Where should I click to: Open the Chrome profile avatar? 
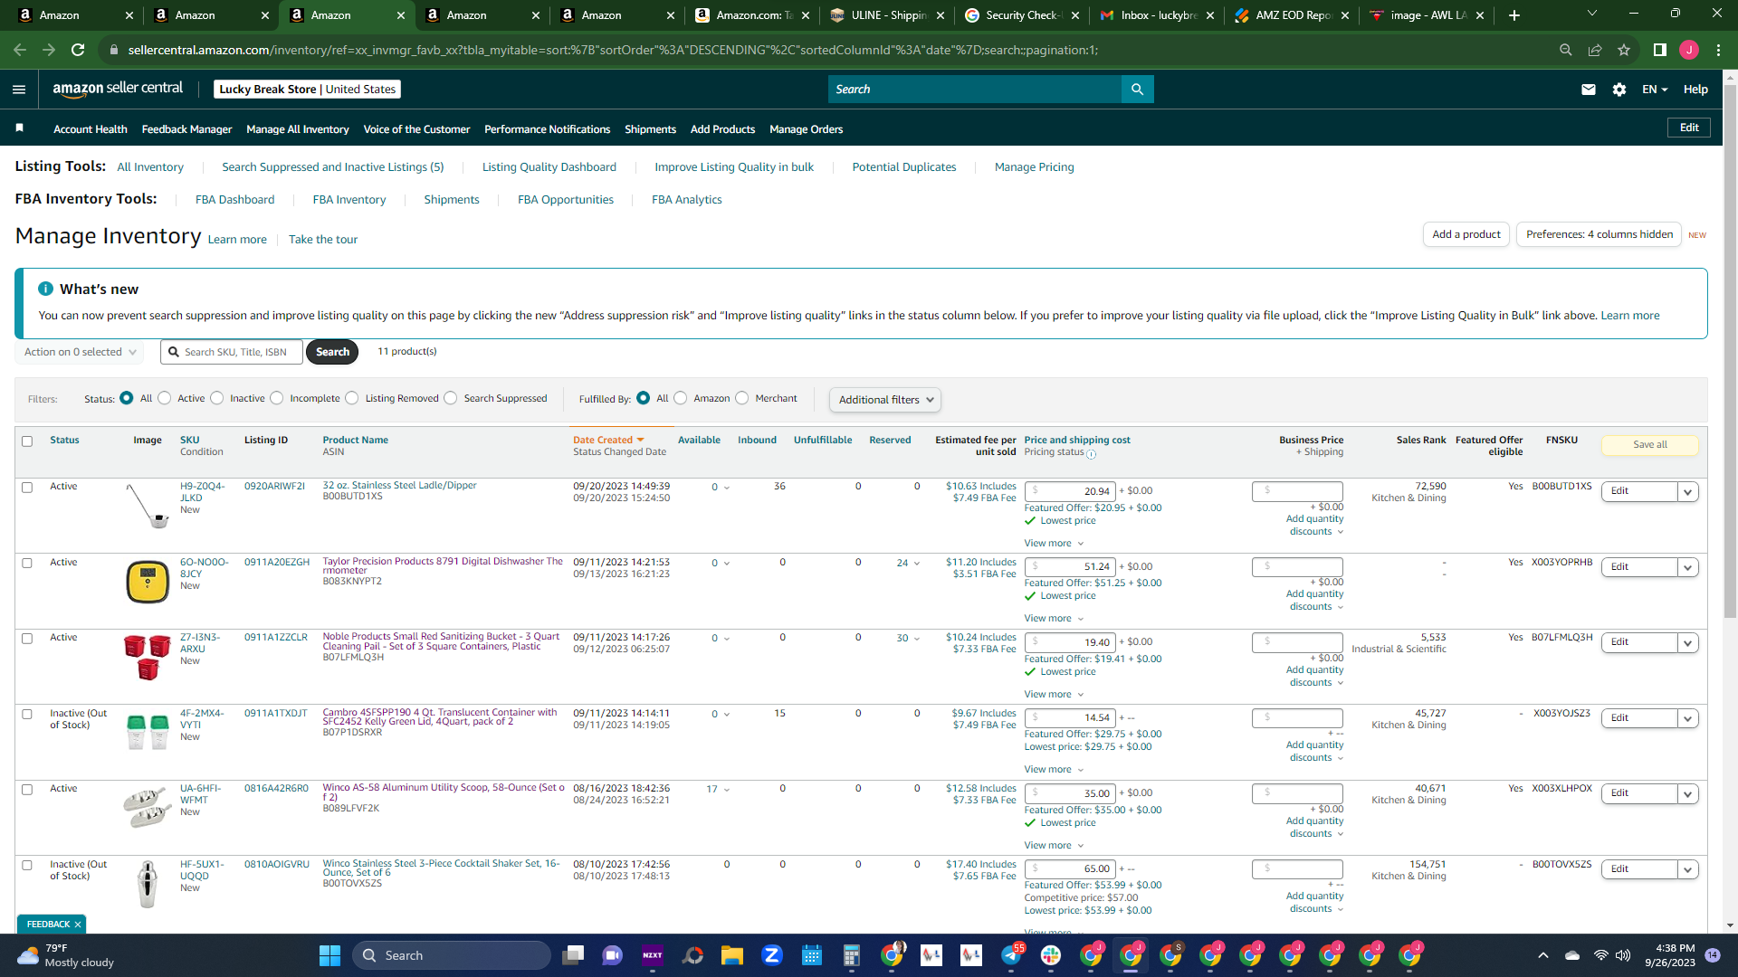point(1689,50)
